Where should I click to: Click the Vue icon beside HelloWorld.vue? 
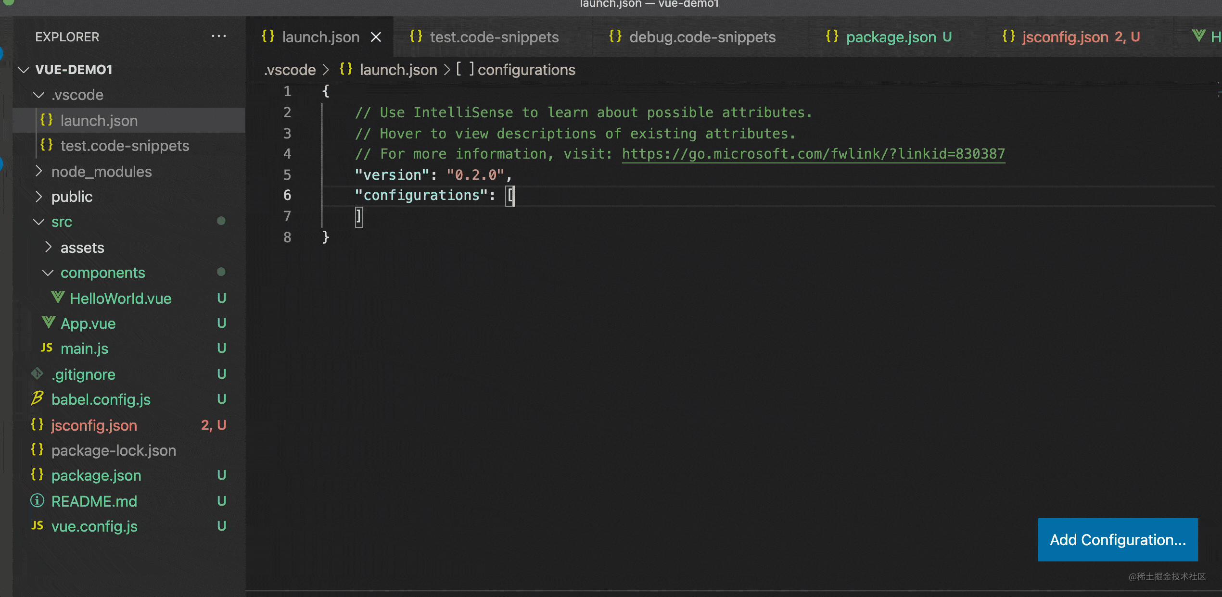[x=58, y=298]
